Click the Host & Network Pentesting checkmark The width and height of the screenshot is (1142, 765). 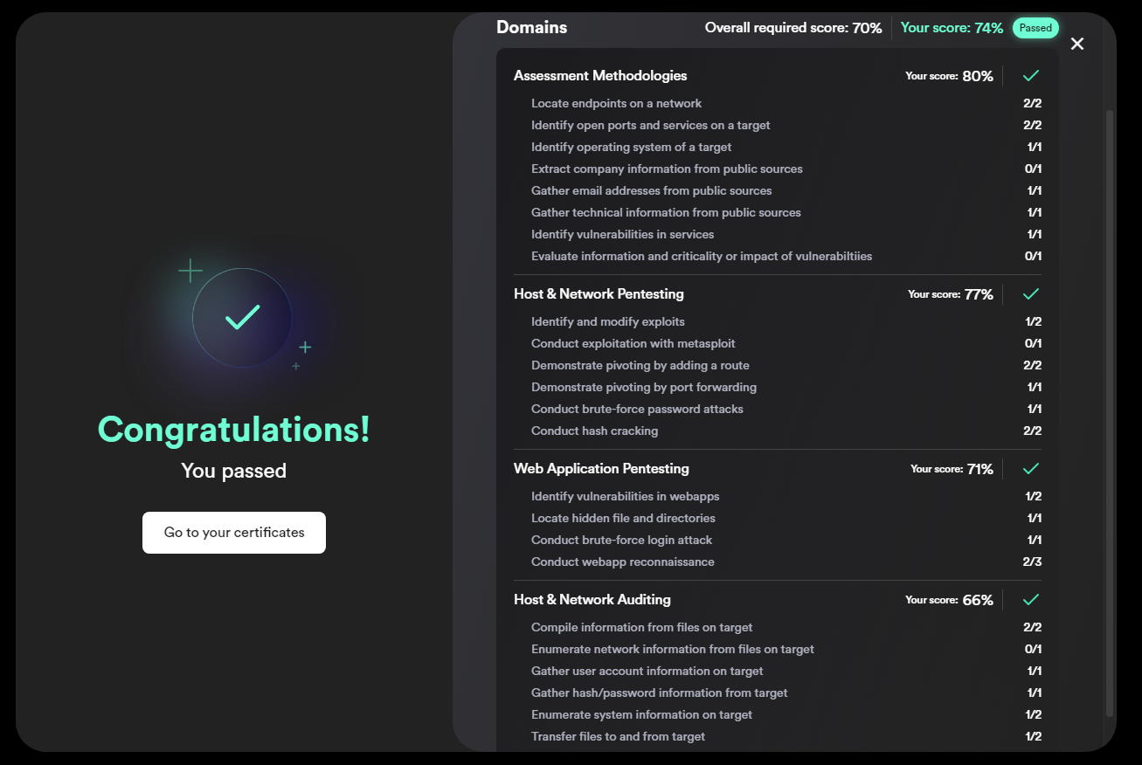tap(1031, 294)
